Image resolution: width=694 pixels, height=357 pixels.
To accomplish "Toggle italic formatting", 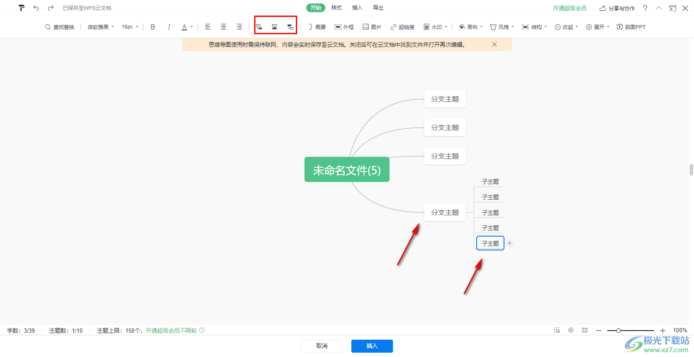I will pyautogui.click(x=169, y=27).
